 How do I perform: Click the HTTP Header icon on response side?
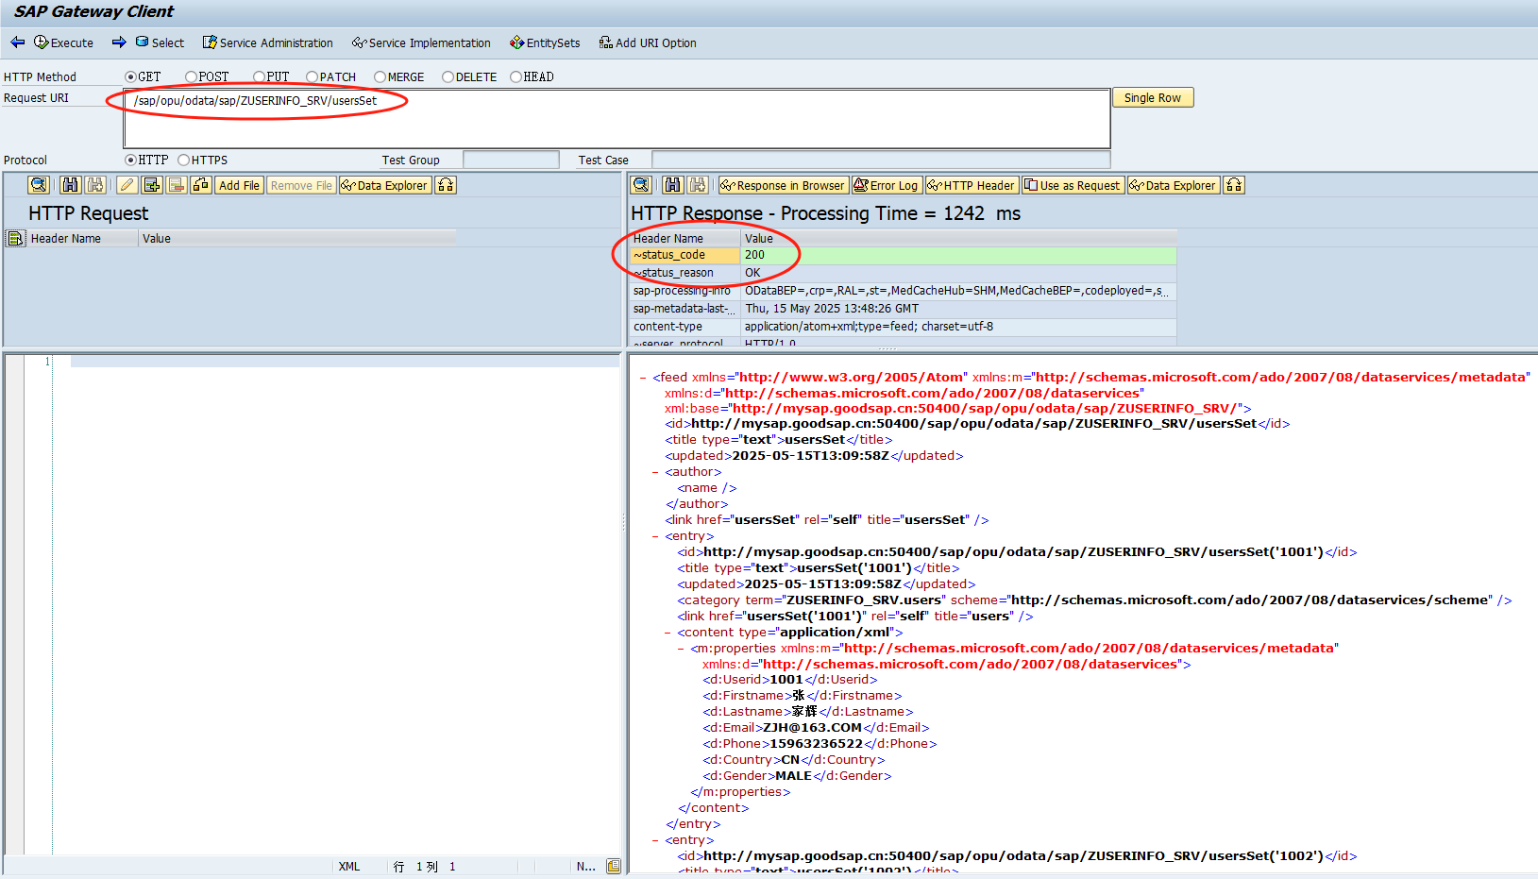pos(971,185)
